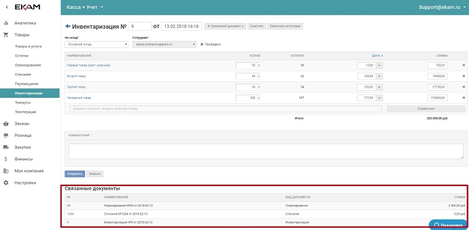Click the Финансы dollar icon
This screenshot has width=469, height=230.
6,159
